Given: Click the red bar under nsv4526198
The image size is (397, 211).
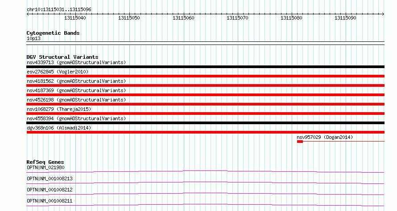Looking at the screenshot, I should coord(205,104).
